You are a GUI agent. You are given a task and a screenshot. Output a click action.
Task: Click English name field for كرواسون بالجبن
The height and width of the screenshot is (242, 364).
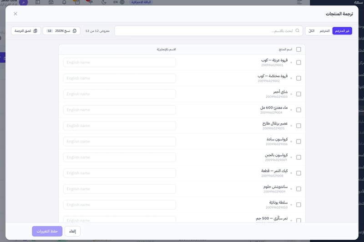pos(120,157)
